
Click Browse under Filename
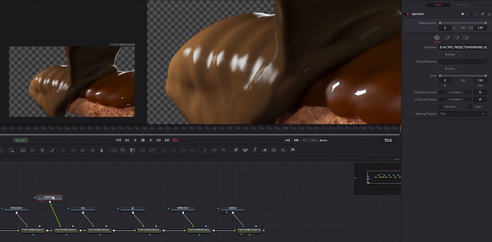coord(449,54)
